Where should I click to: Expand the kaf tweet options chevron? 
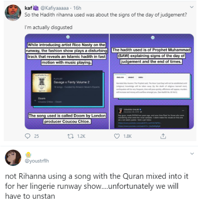[192, 7]
